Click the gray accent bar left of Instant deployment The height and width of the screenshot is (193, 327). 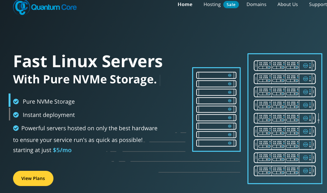tap(10, 114)
